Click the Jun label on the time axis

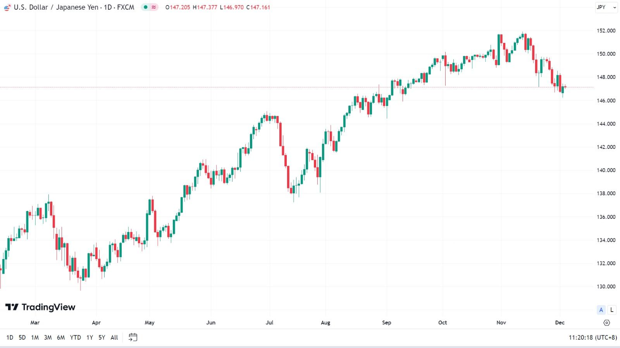pos(211,322)
